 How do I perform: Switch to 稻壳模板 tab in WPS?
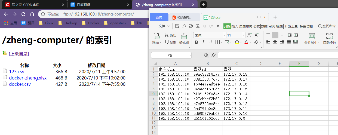184,17
